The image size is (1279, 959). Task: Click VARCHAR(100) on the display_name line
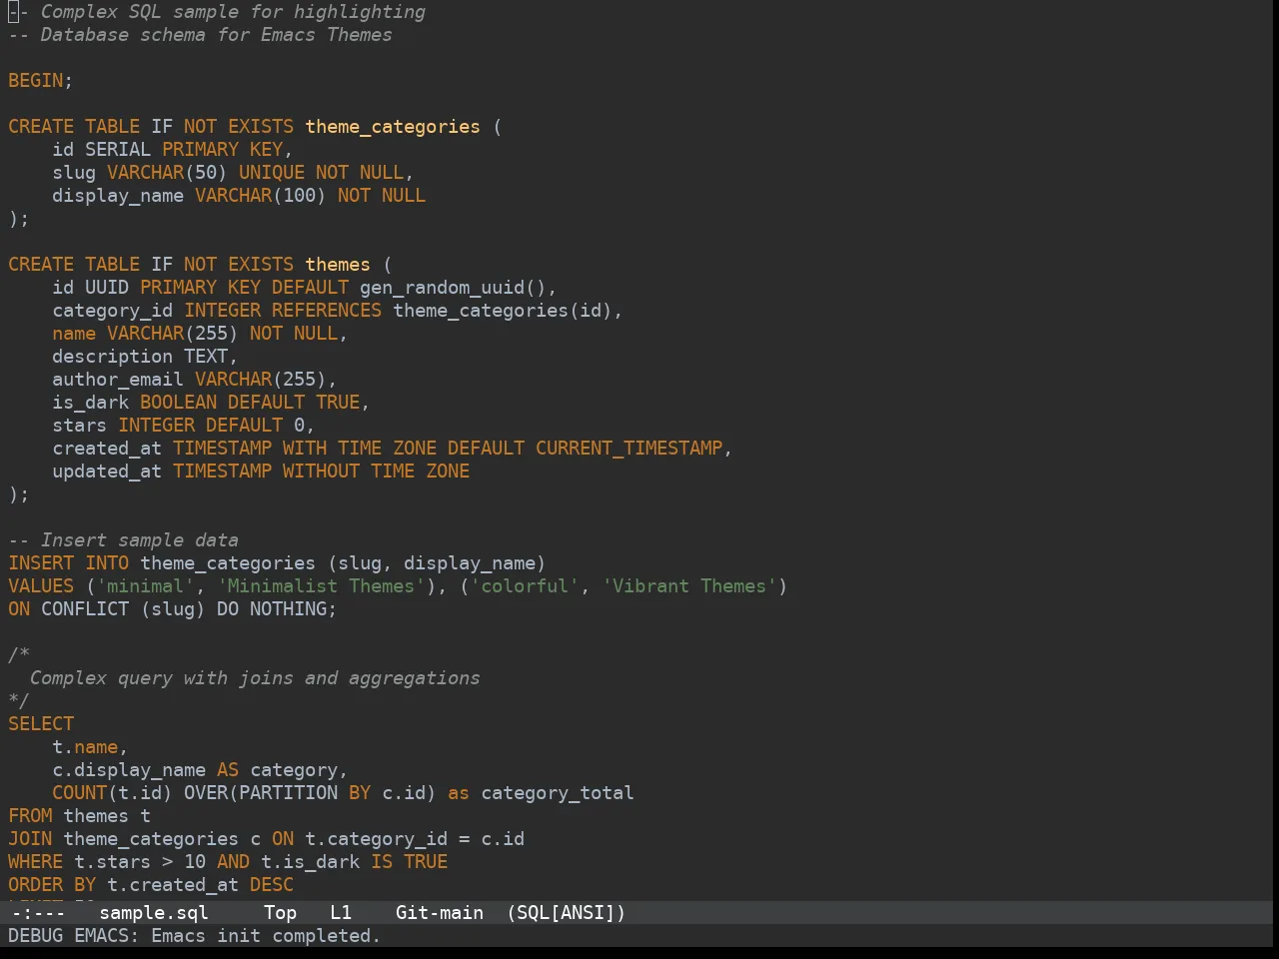(261, 196)
